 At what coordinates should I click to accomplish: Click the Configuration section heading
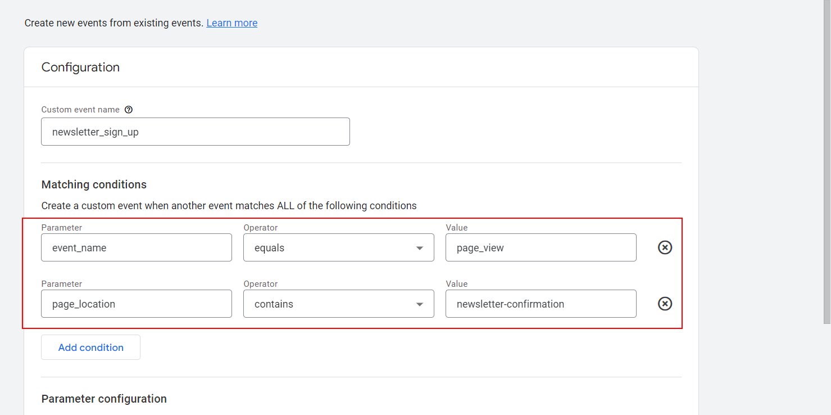(x=80, y=67)
